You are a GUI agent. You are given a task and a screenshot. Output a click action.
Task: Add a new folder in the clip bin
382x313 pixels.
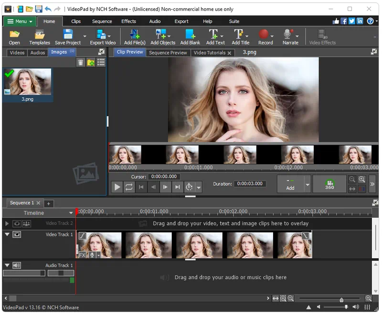(x=91, y=62)
